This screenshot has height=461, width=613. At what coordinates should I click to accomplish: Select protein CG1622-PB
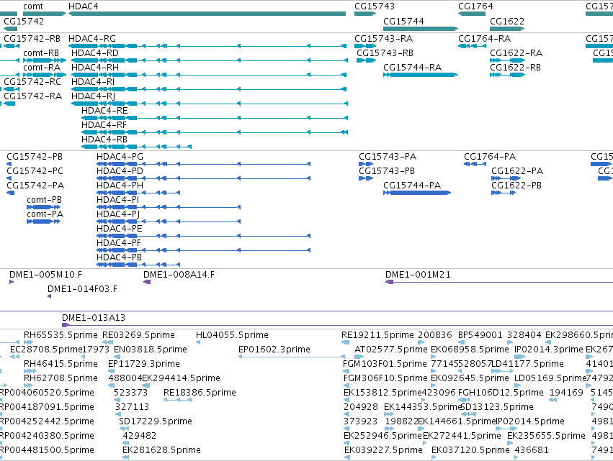tap(516, 186)
